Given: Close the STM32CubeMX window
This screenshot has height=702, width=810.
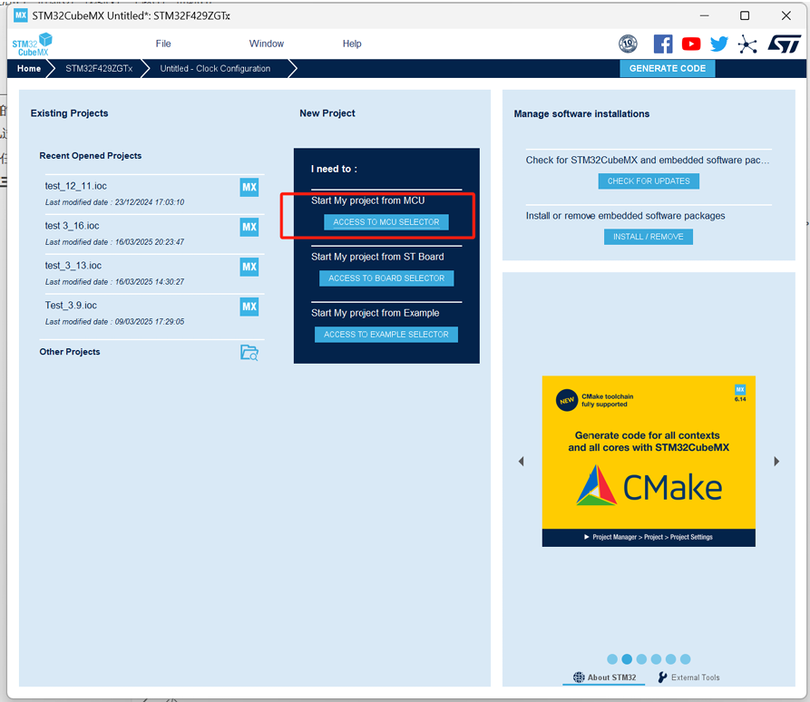Looking at the screenshot, I should point(786,15).
